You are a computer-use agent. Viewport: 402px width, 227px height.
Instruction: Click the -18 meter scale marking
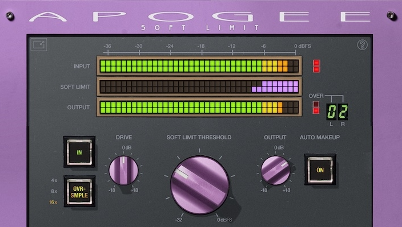[201, 46]
